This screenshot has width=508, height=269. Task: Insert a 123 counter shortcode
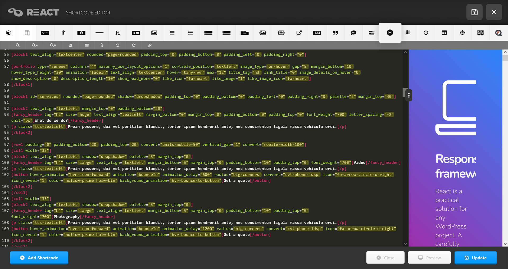pyautogui.click(x=317, y=33)
